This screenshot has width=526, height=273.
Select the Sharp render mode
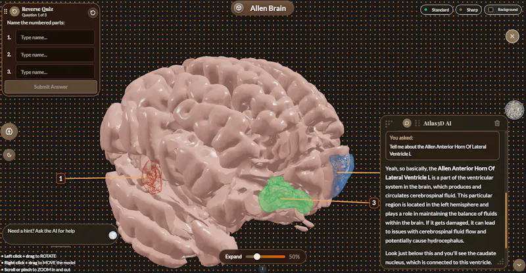click(469, 10)
